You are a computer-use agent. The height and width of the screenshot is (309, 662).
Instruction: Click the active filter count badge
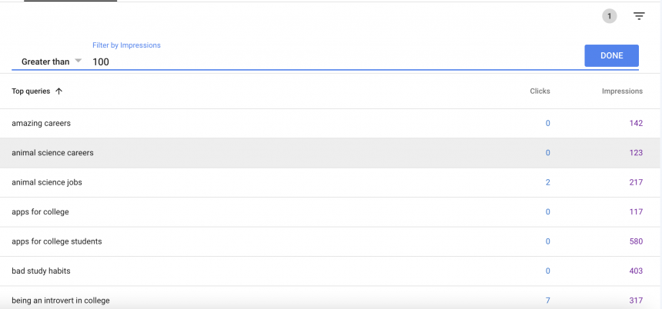610,16
